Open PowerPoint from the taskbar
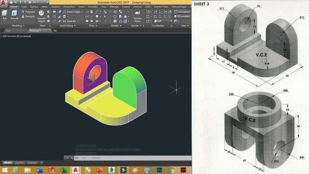 99,170
